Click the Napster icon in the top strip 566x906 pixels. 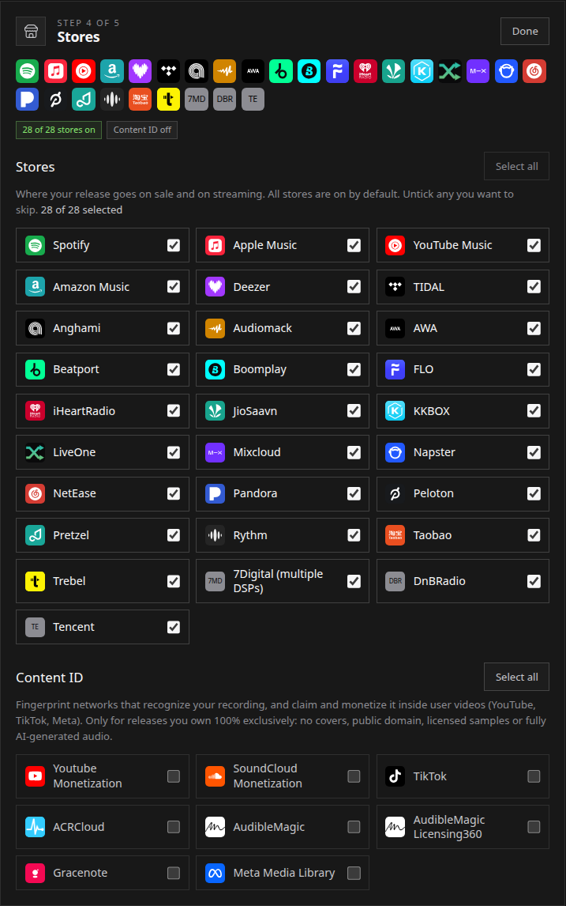click(506, 71)
